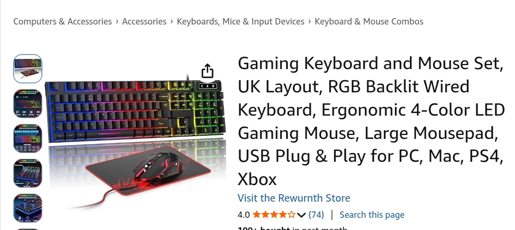Select the third product thumbnail
The image size is (515, 230).
coord(28,138)
